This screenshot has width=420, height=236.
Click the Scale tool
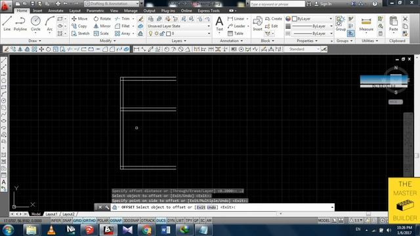coord(101,33)
